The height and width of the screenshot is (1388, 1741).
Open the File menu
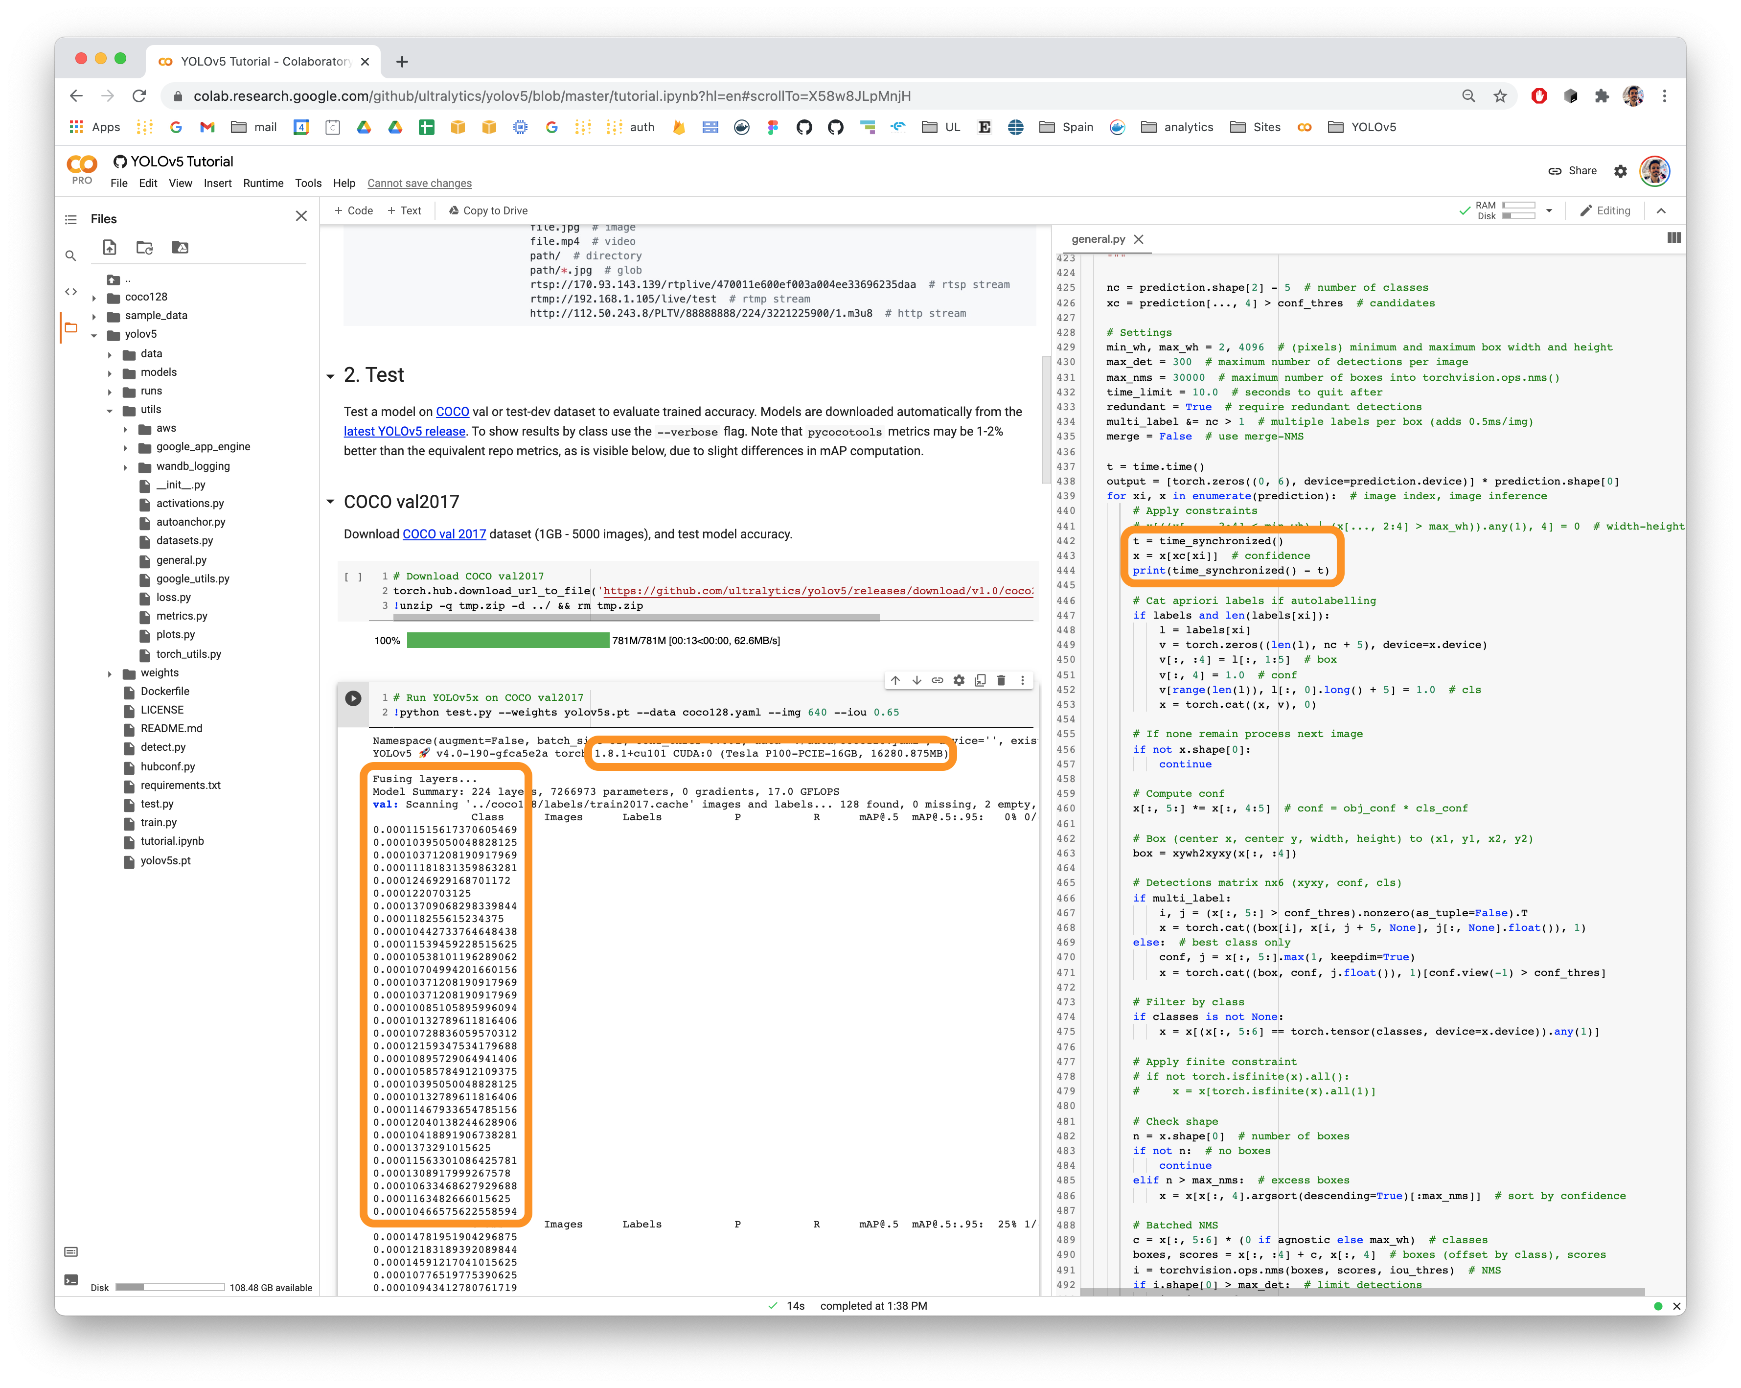tap(119, 184)
